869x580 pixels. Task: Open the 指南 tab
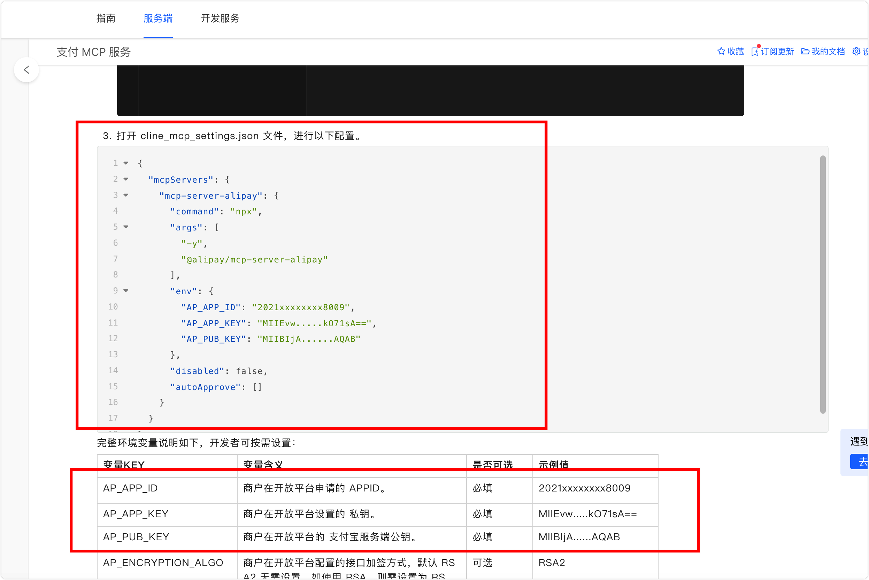click(106, 18)
